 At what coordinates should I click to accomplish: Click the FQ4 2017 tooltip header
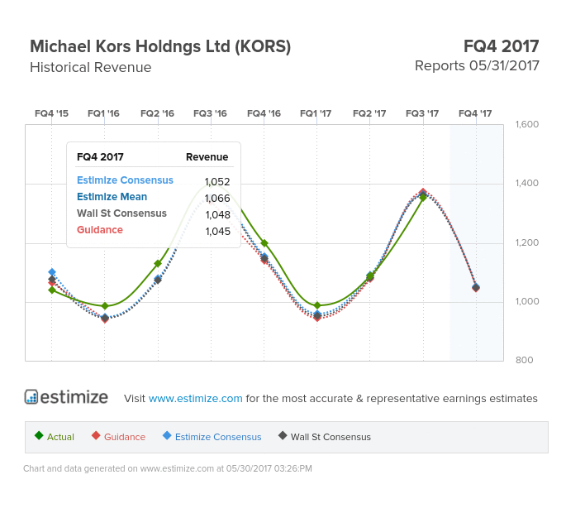pos(100,157)
